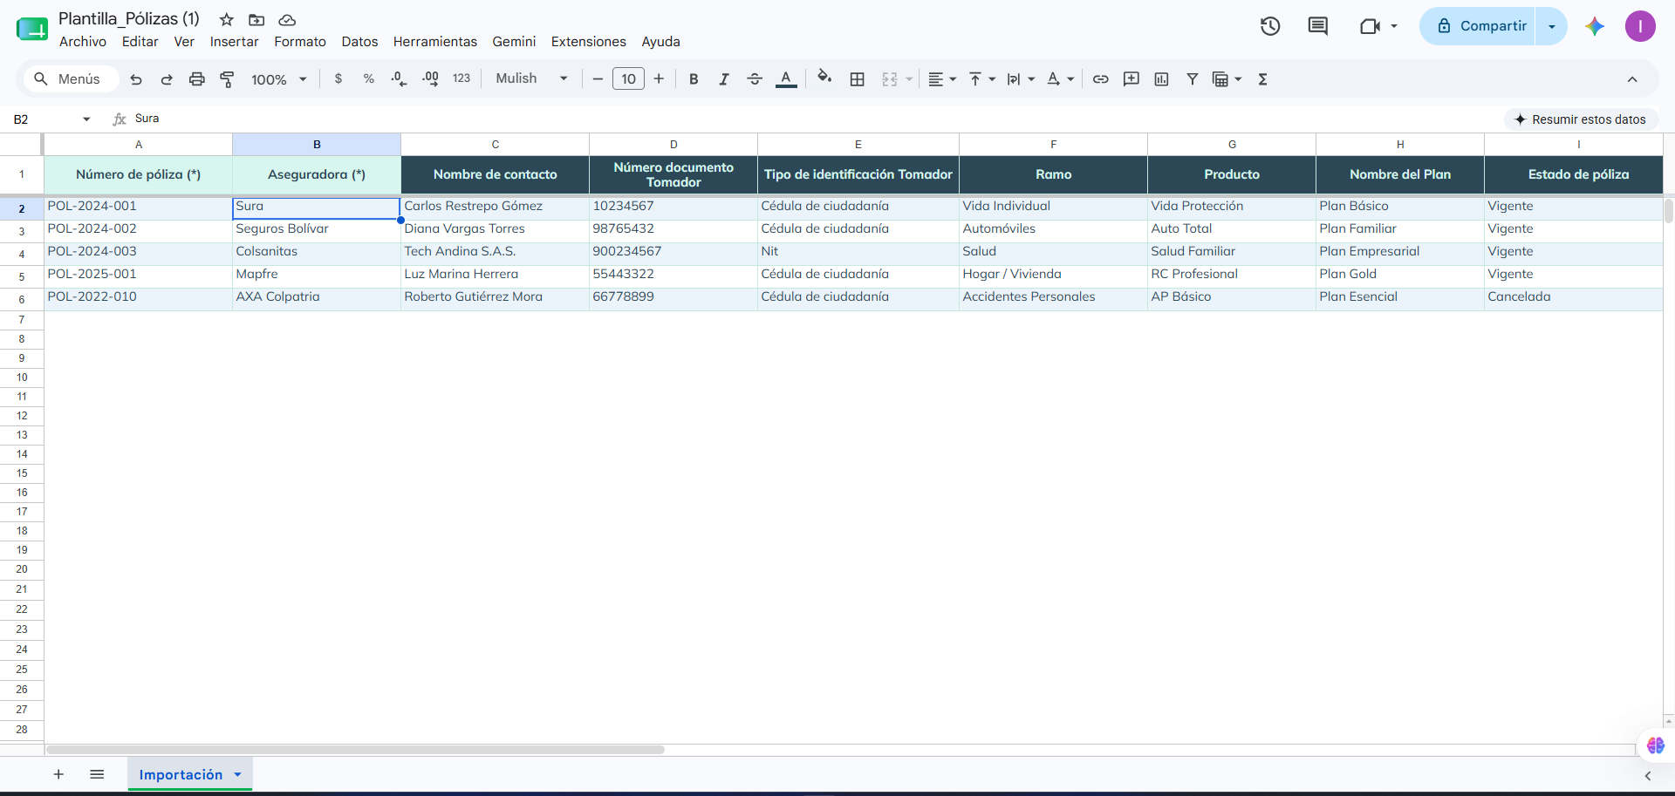Move document using folder icon

coord(256,19)
